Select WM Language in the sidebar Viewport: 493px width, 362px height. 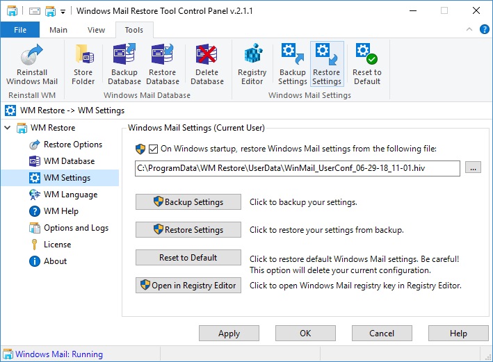click(x=70, y=195)
